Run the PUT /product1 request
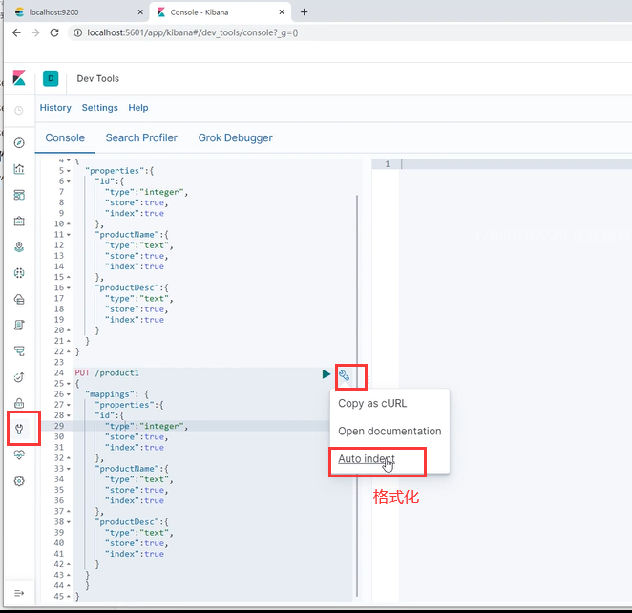 tap(327, 374)
